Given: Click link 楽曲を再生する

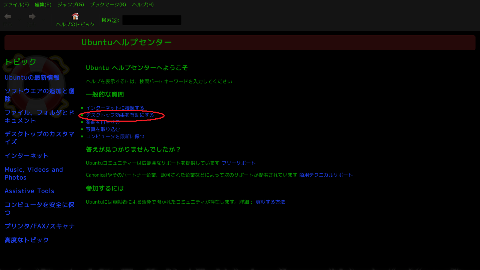Looking at the screenshot, I should (103, 122).
